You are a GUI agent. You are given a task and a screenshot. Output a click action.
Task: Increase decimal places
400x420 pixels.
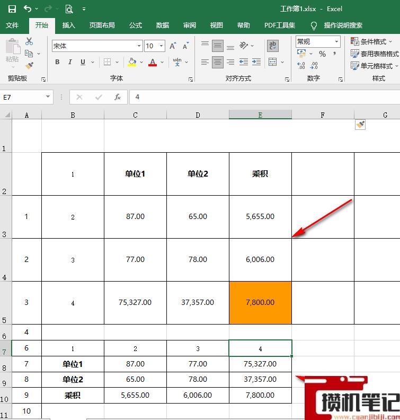coord(301,66)
